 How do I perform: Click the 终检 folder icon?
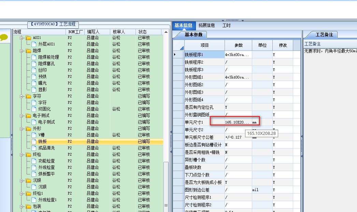[x=28, y=155]
